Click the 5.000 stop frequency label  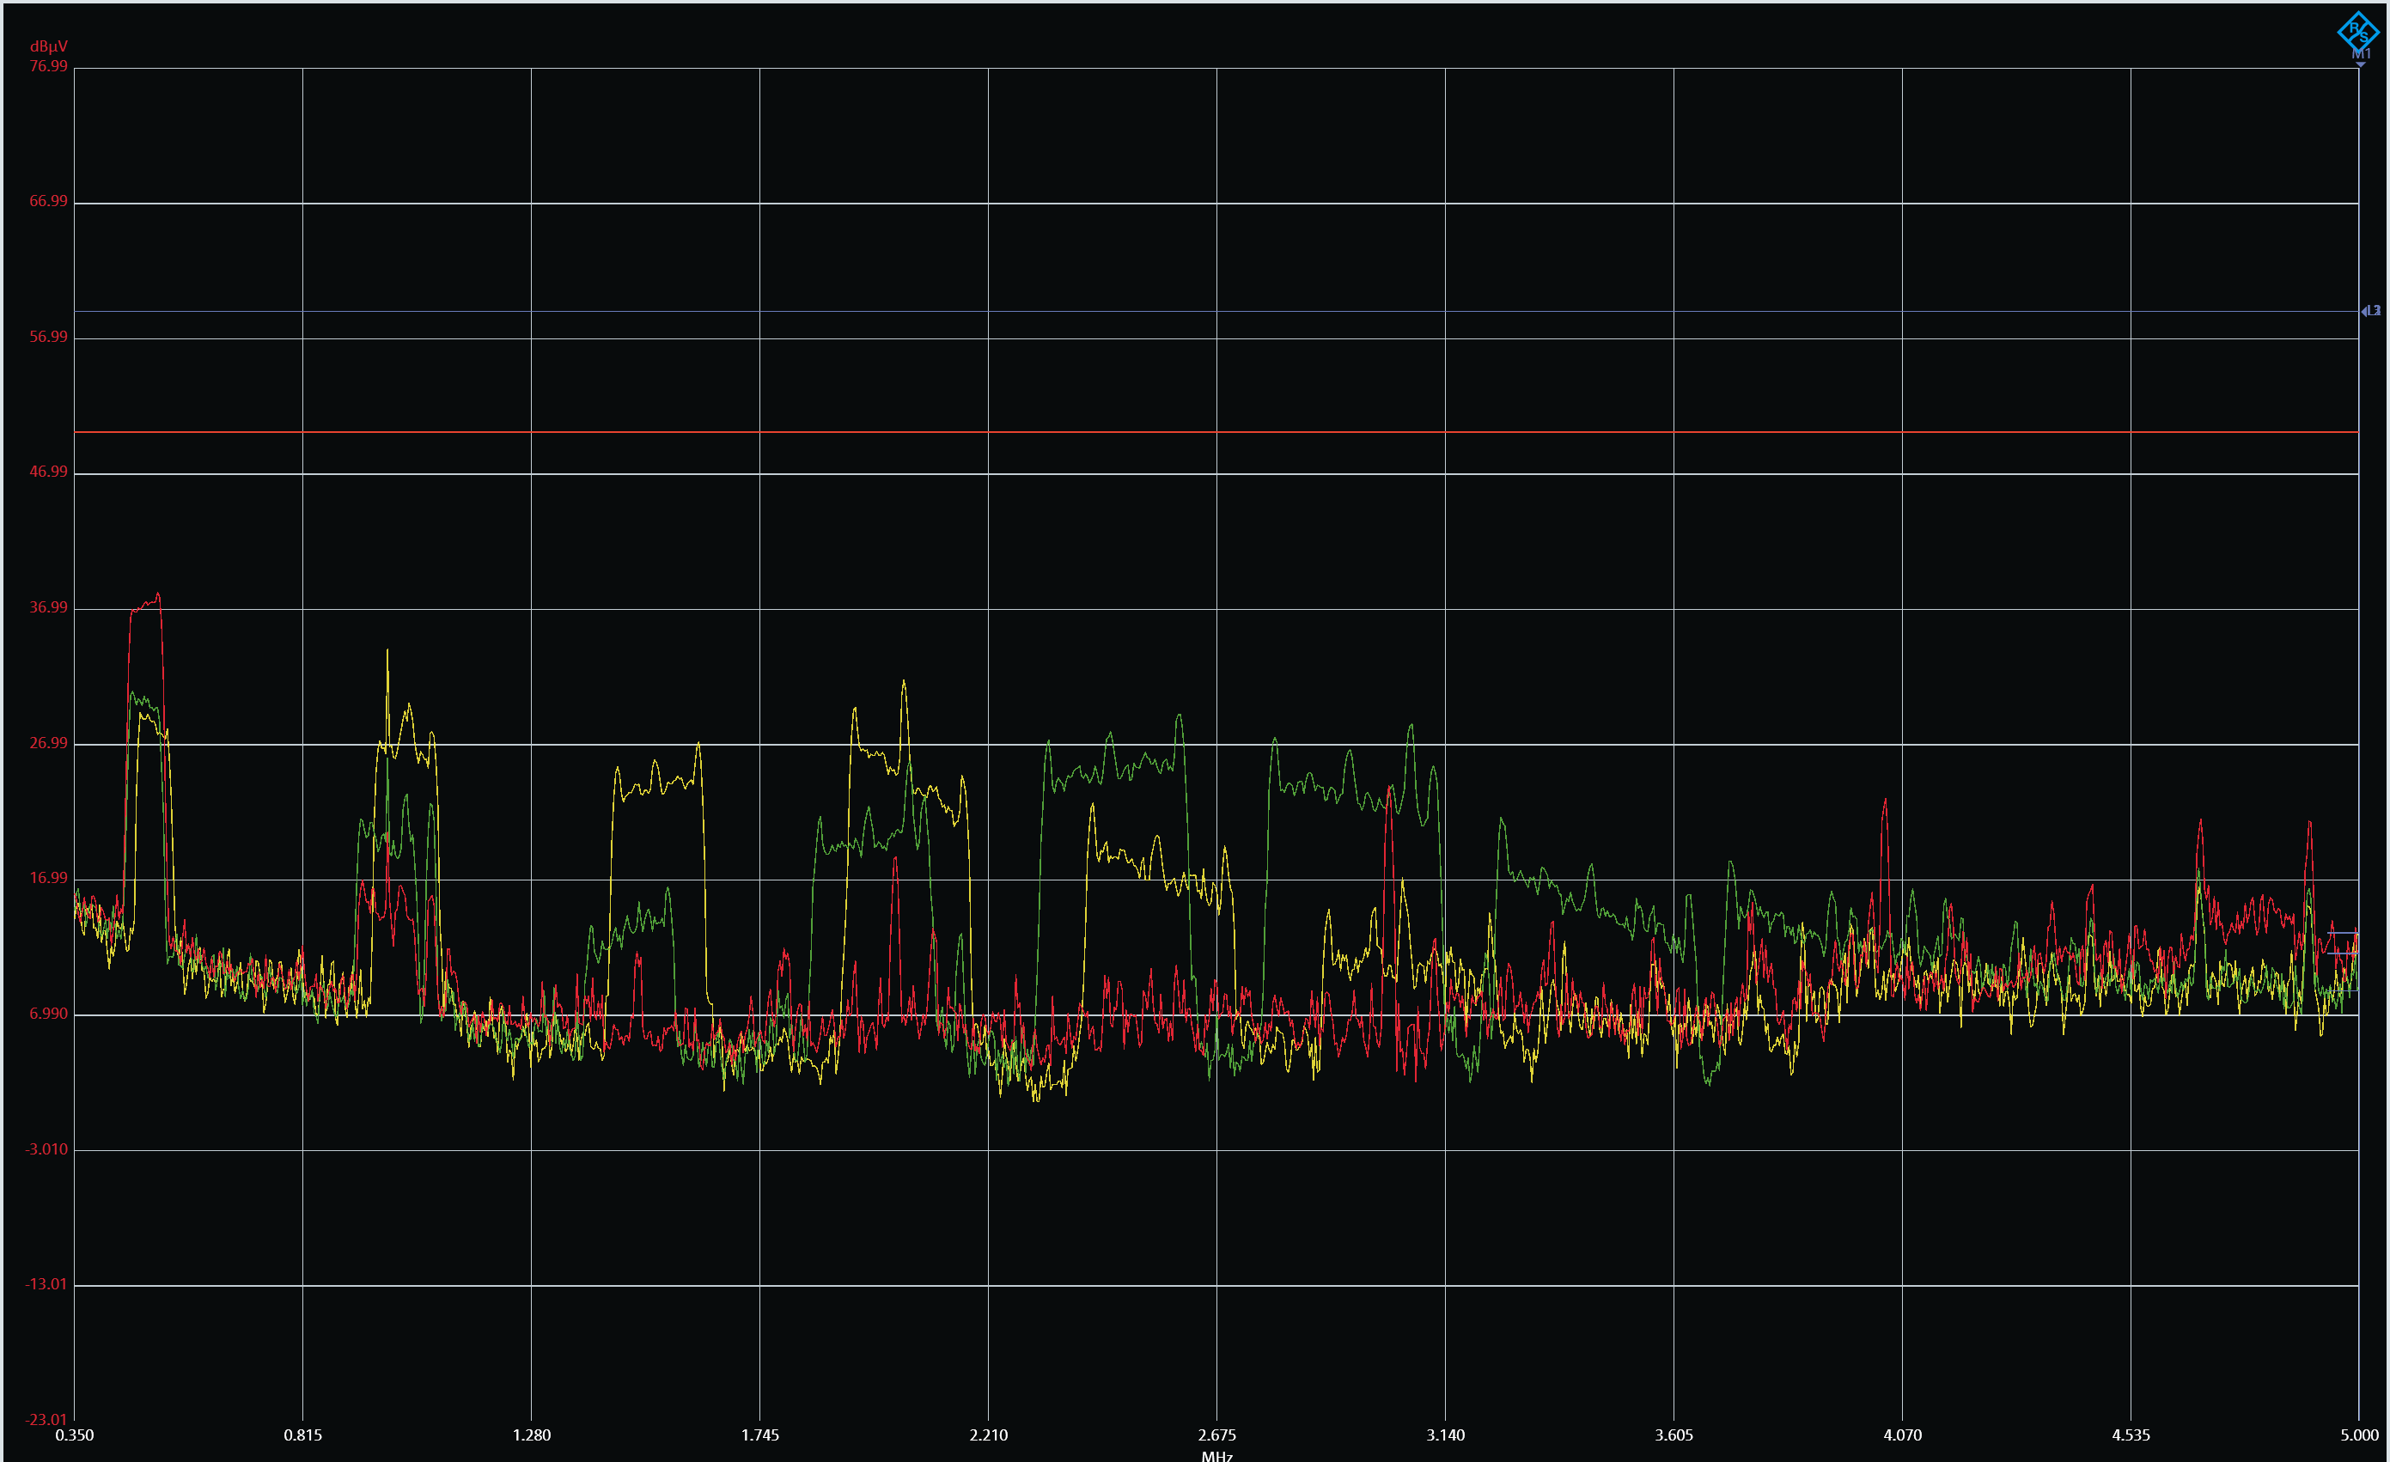point(2359,1435)
